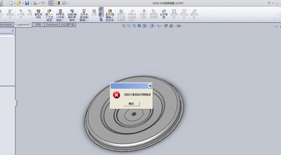This screenshot has width=281, height=155.
Task: Activate the Select cursor tool
Action: [51, 3]
